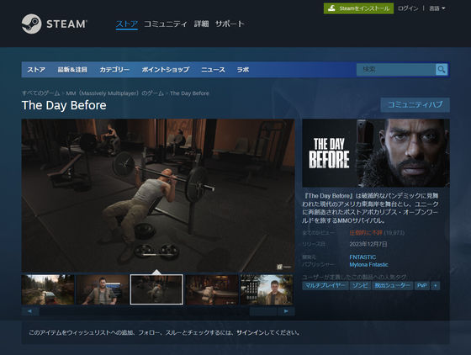Click the 圧倒的に不評 review summary
Image resolution: width=471 pixels, height=355 pixels.
[x=366, y=233]
